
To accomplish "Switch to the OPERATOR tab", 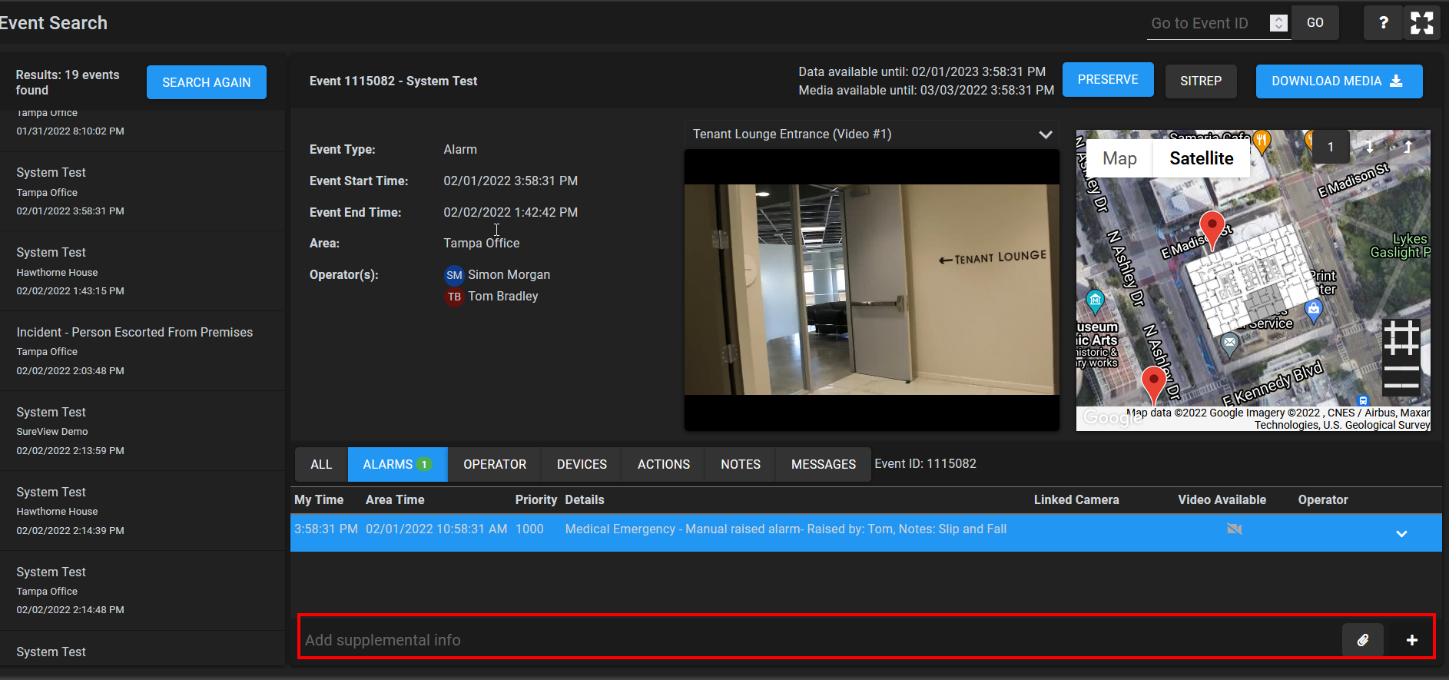I will 495,464.
